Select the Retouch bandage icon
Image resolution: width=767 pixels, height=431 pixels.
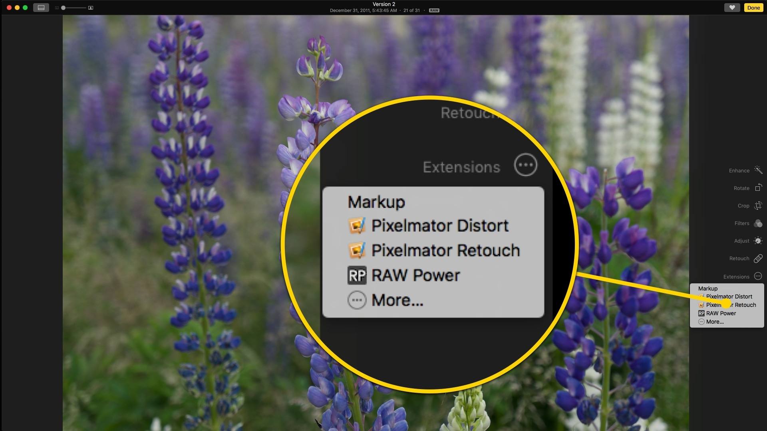point(758,259)
